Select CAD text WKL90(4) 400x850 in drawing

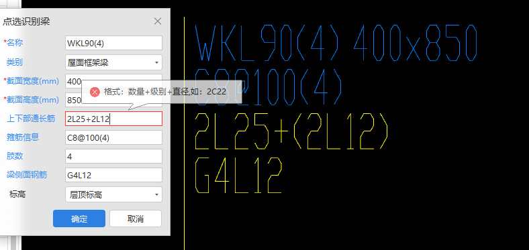click(336, 43)
